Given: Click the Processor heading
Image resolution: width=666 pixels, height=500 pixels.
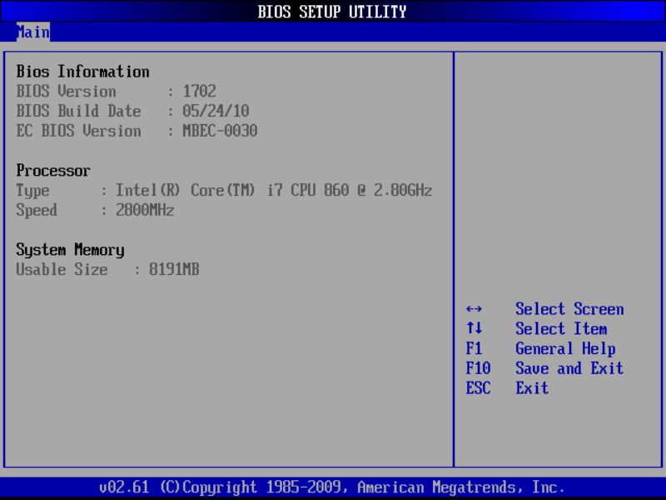Looking at the screenshot, I should click(x=53, y=171).
